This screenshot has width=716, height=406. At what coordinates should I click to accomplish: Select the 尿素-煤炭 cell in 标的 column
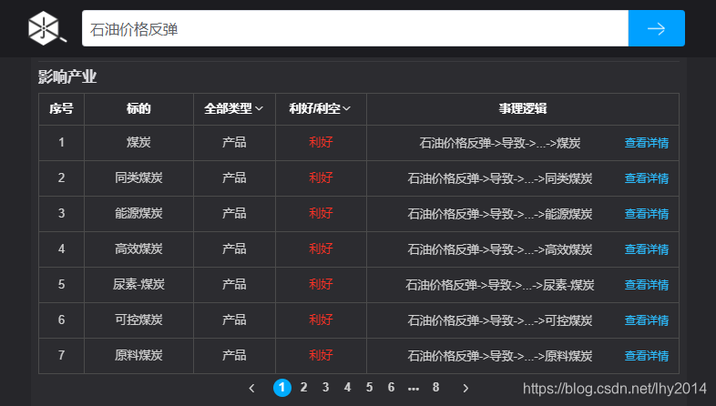(x=138, y=285)
